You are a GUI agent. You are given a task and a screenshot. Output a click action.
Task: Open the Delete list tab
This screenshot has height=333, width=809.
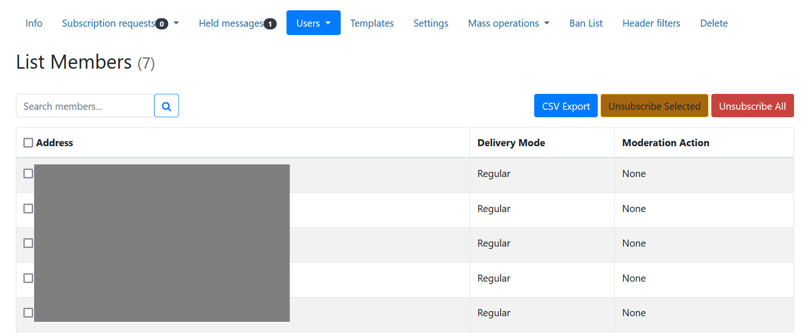click(x=713, y=23)
